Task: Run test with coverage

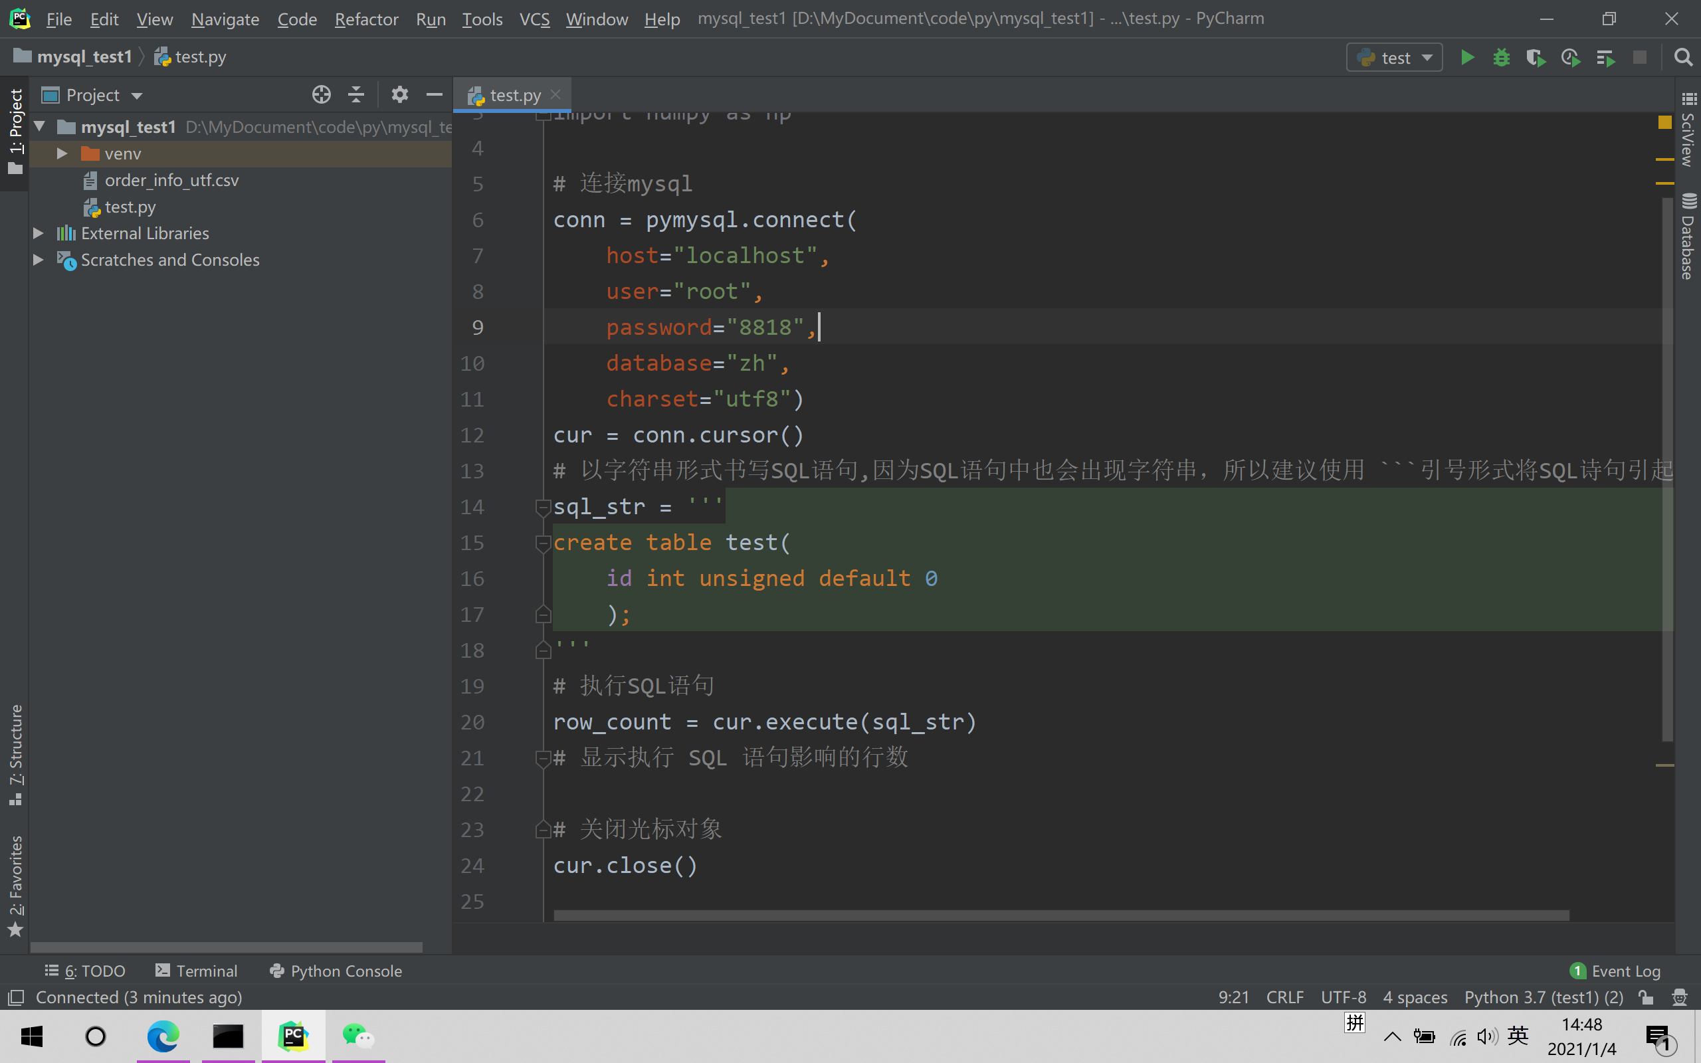Action: tap(1536, 58)
